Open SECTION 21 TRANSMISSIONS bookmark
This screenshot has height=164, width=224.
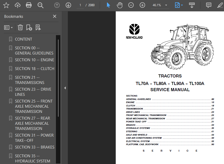click(30, 80)
